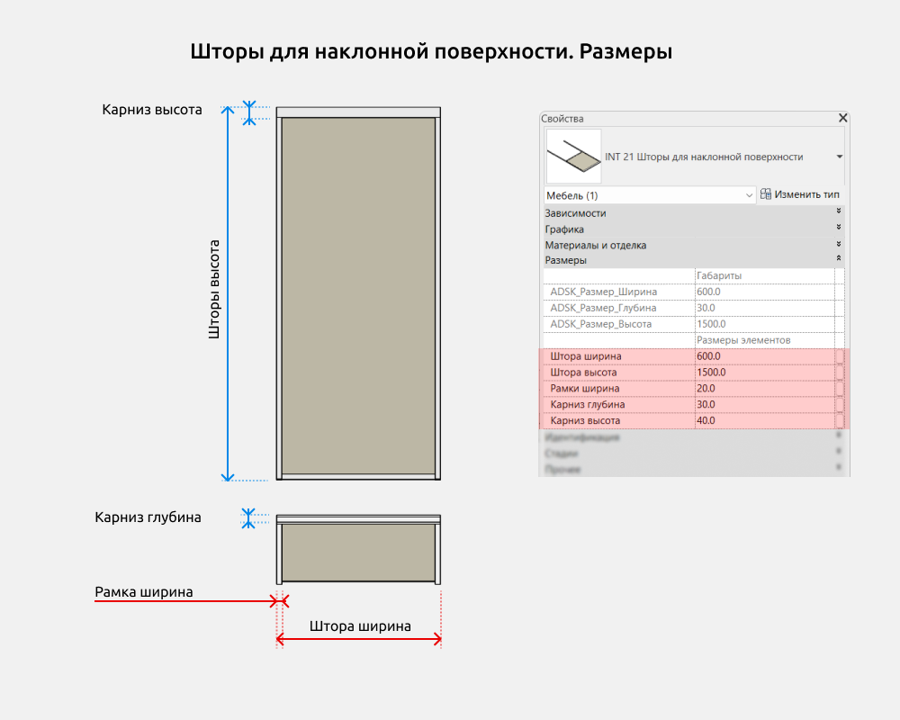
Task: Edit the Карниз глубина value field
Action: tap(764, 404)
